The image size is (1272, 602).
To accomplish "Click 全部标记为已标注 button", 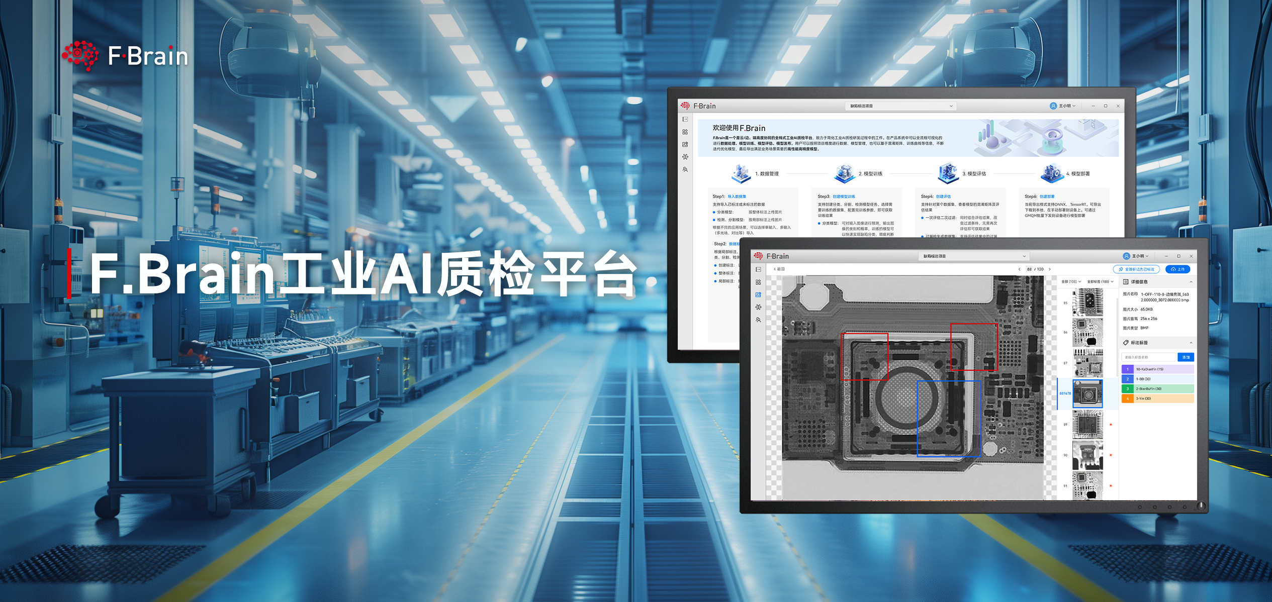I will [1136, 269].
